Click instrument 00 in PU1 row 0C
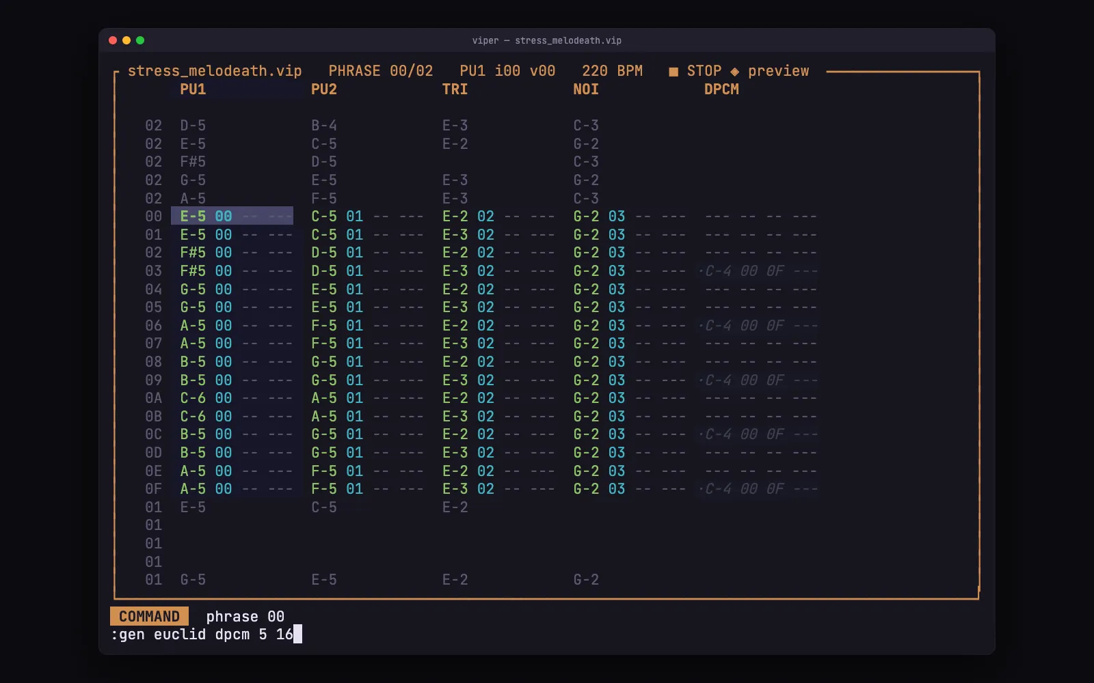Image resolution: width=1094 pixels, height=683 pixels. click(x=224, y=434)
